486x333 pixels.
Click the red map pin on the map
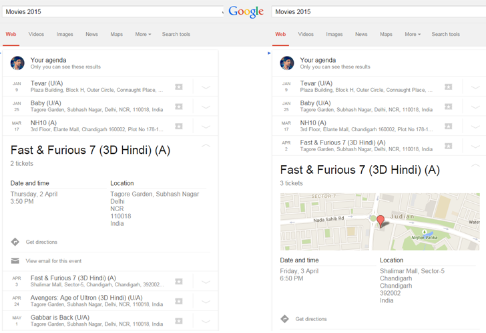[x=381, y=221]
